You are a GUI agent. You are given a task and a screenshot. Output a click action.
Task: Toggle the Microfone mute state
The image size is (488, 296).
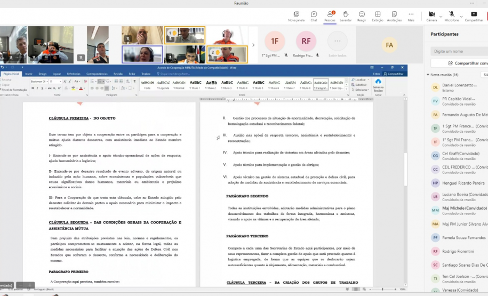coord(451,14)
